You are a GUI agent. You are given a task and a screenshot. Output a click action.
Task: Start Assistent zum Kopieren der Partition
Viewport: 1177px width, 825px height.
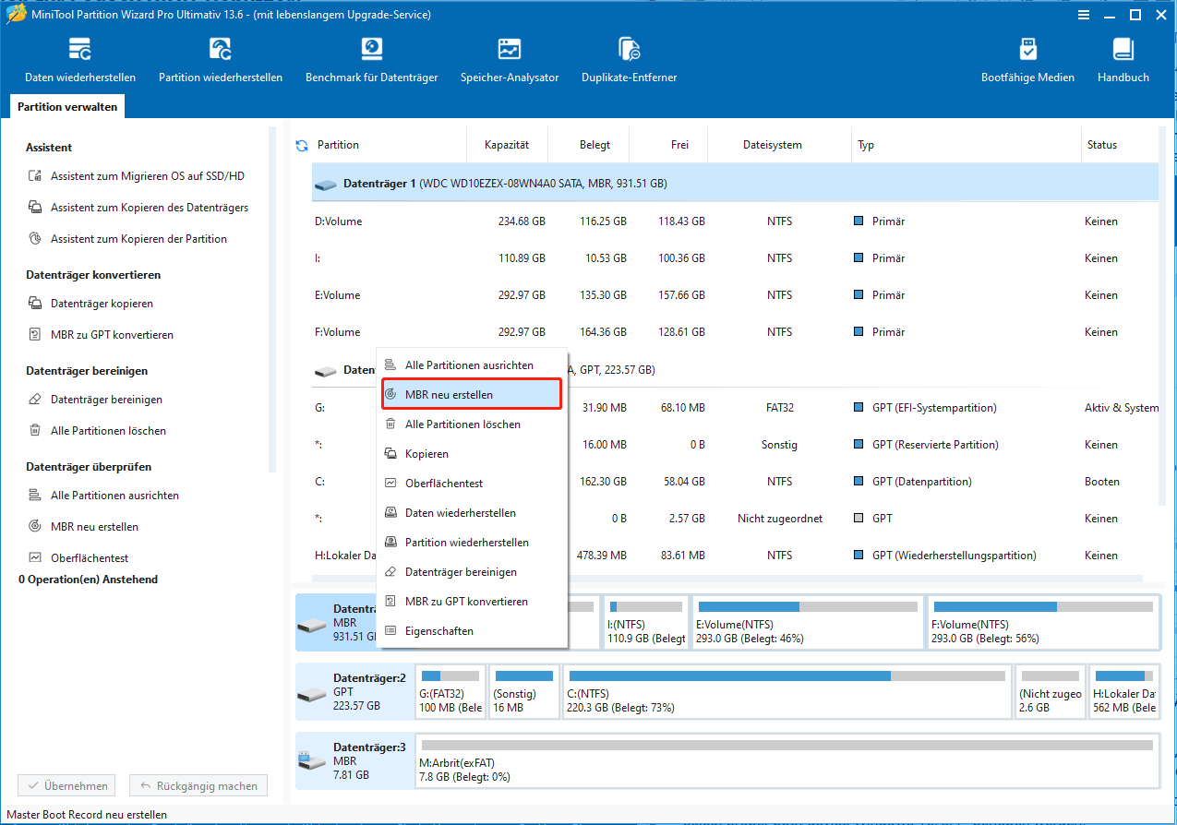click(127, 239)
